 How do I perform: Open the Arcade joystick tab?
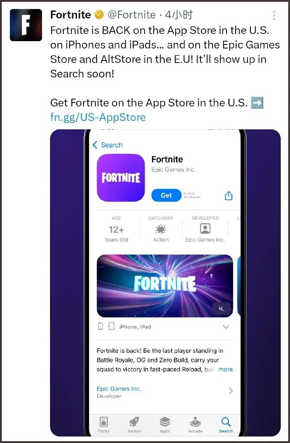(x=195, y=425)
